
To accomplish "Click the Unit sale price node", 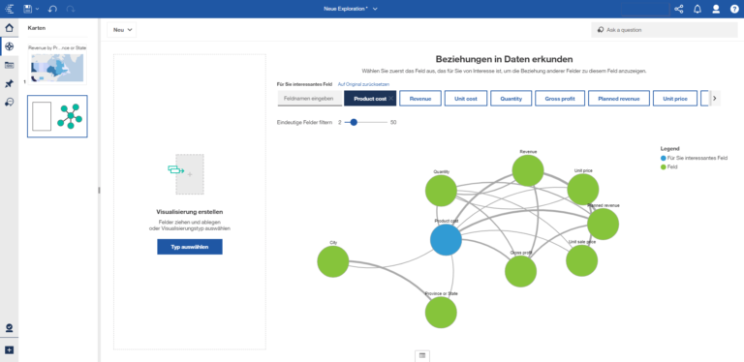I will [581, 260].
